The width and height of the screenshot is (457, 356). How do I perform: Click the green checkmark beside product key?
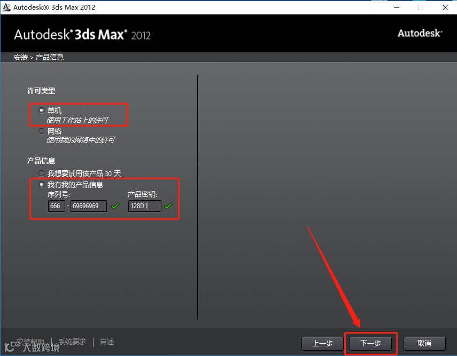tap(168, 206)
